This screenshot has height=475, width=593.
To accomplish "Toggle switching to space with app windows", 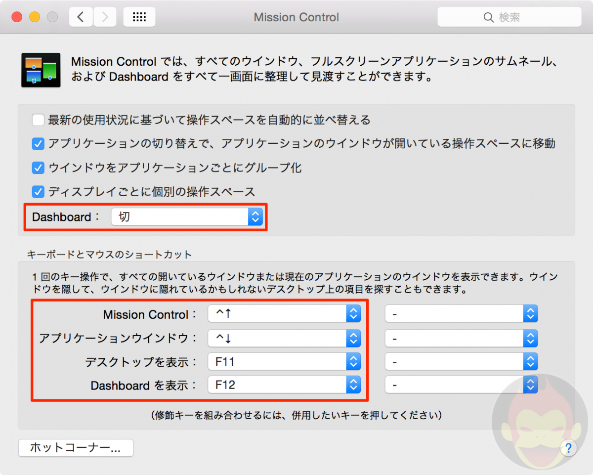I will (38, 143).
